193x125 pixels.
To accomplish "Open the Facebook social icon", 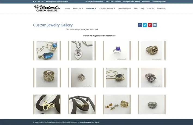I will pos(140,25).
